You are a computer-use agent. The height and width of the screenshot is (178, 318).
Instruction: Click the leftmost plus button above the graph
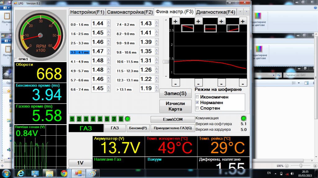point(175,21)
